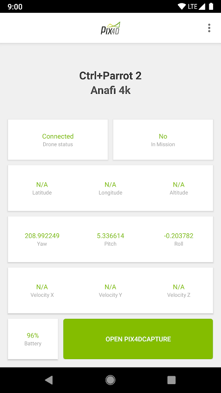Tap the In Mission status card
Screen dimensions: 221x393
click(163, 140)
